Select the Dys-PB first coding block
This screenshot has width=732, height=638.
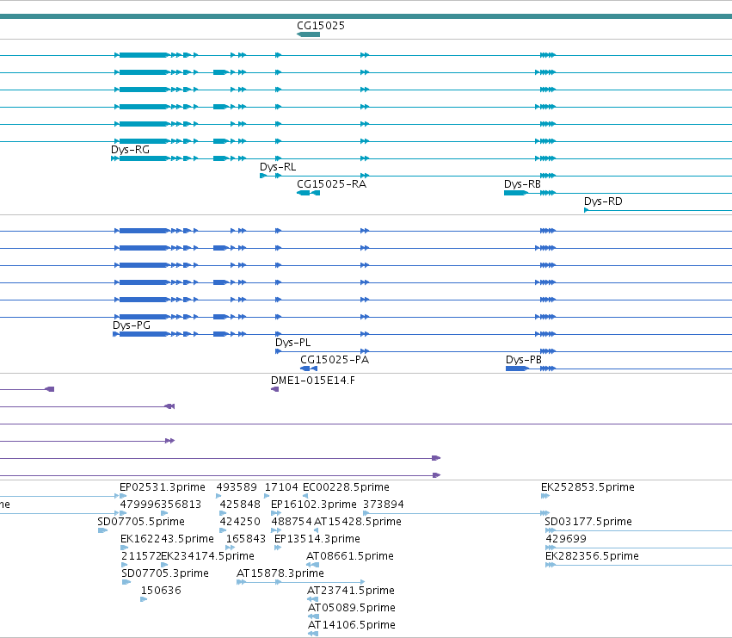pos(517,369)
